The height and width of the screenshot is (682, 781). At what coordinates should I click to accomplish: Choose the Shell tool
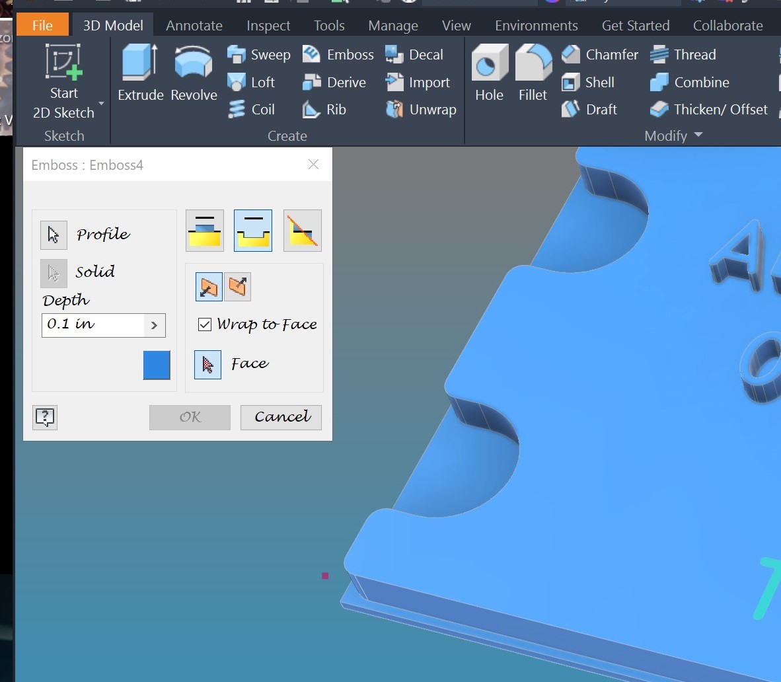tap(588, 82)
